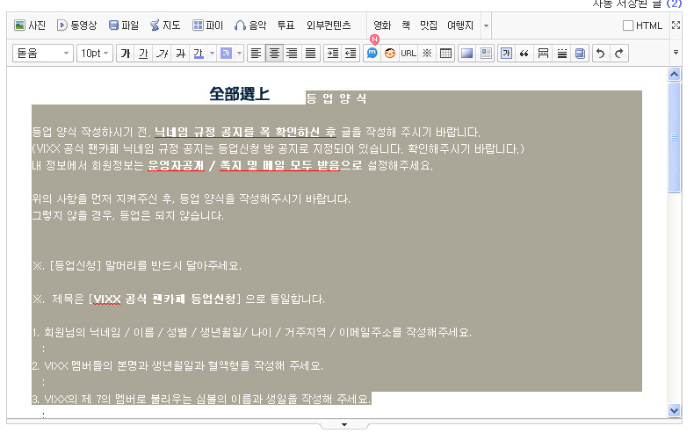Justify the text alignment
The width and height of the screenshot is (694, 433).
(311, 54)
